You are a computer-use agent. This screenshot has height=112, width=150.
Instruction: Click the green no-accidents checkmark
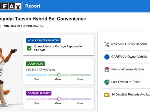pos(29,48)
